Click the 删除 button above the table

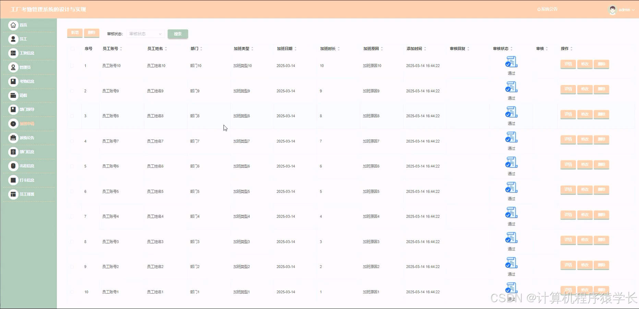(92, 33)
